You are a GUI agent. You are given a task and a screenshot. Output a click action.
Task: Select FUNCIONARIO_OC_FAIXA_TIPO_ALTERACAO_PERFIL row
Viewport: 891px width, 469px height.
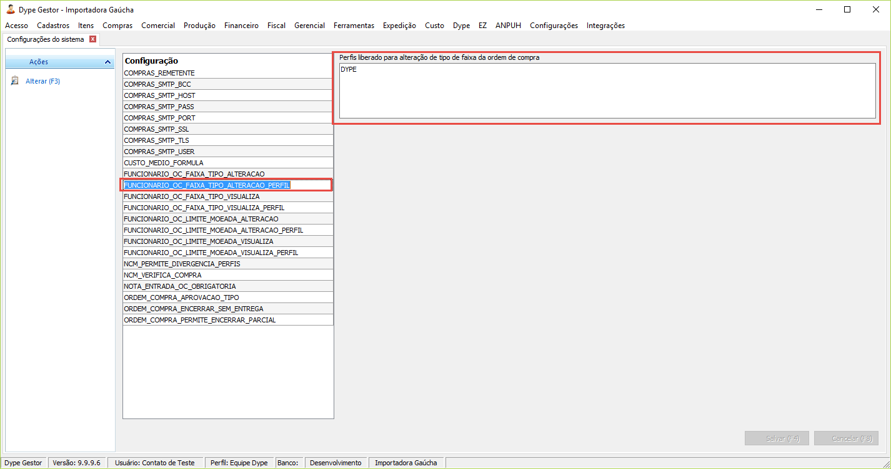pos(227,185)
